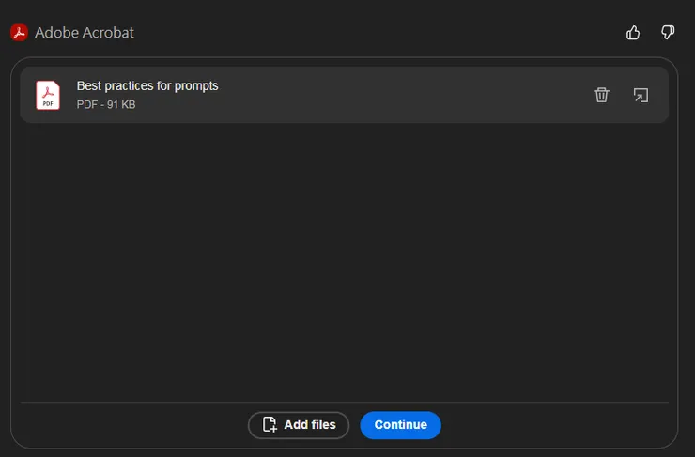Viewport: 695px width, 457px height.
Task: Click the red PDF file type icon
Action: point(48,95)
